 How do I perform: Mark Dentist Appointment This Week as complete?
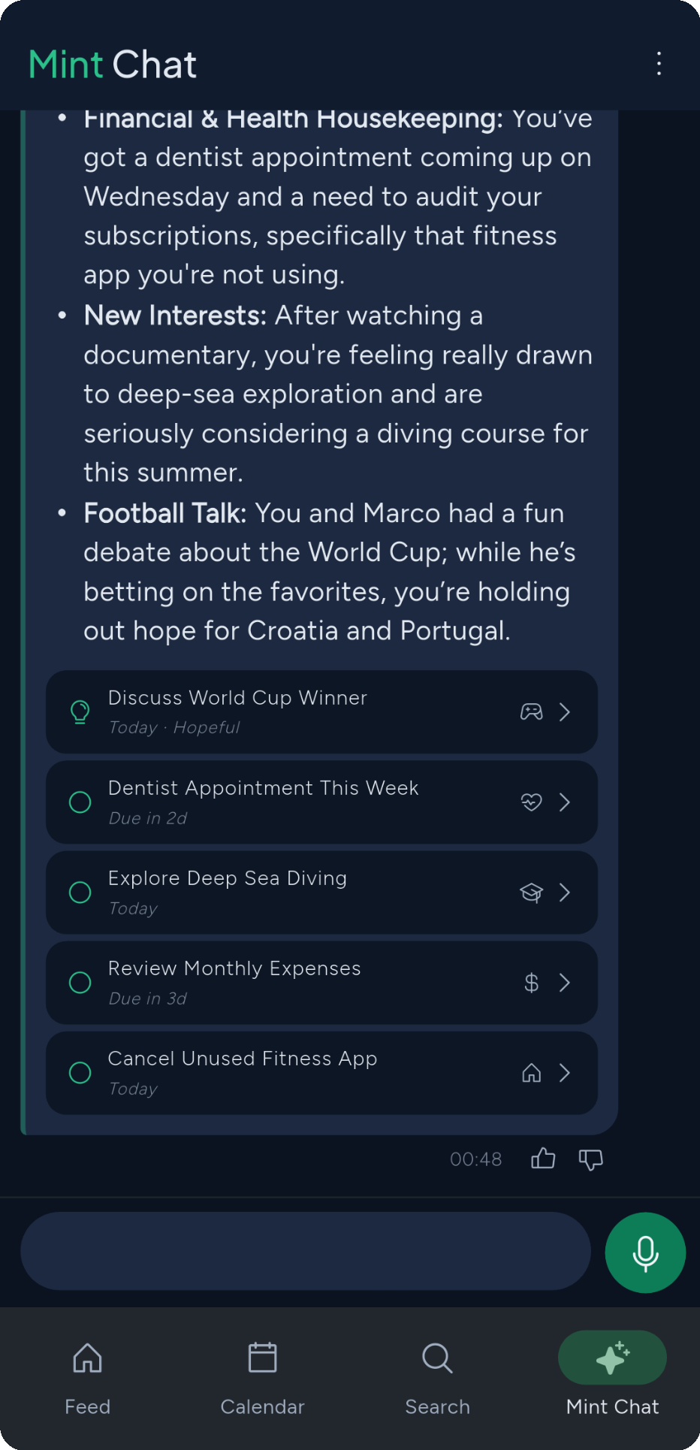pyautogui.click(x=80, y=802)
